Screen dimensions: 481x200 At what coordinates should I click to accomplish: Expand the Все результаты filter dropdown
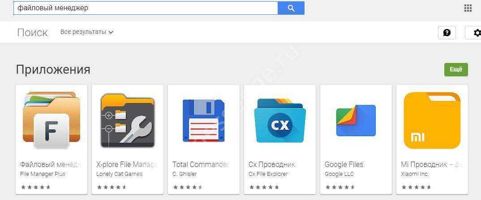point(87,32)
